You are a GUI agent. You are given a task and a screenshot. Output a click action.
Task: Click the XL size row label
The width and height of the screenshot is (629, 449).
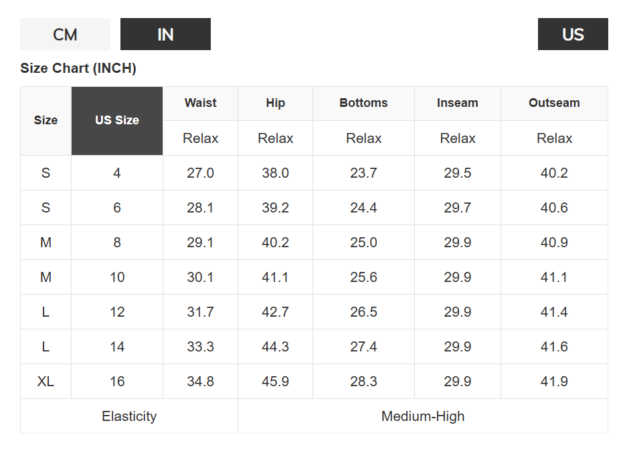pyautogui.click(x=46, y=382)
